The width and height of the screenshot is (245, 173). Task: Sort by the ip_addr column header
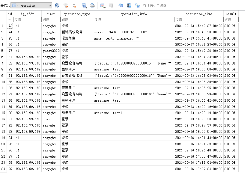[27, 14]
